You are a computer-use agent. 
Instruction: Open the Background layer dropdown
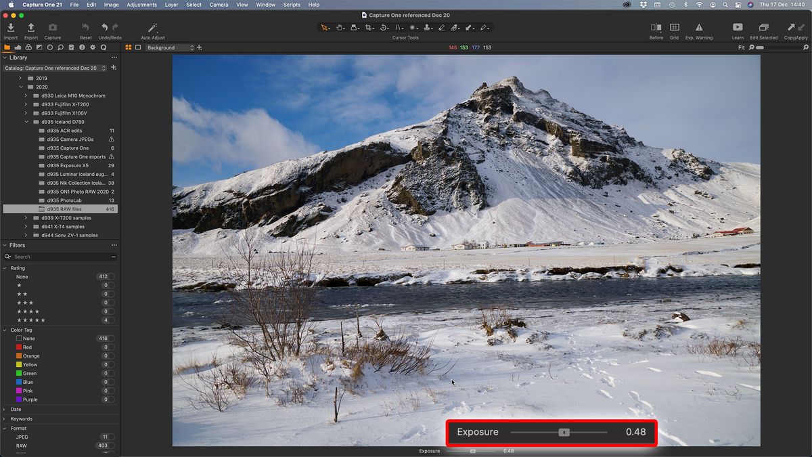tap(169, 47)
